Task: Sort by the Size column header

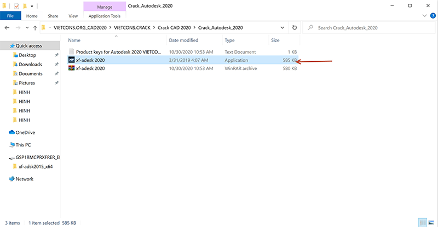Action: pyautogui.click(x=275, y=40)
